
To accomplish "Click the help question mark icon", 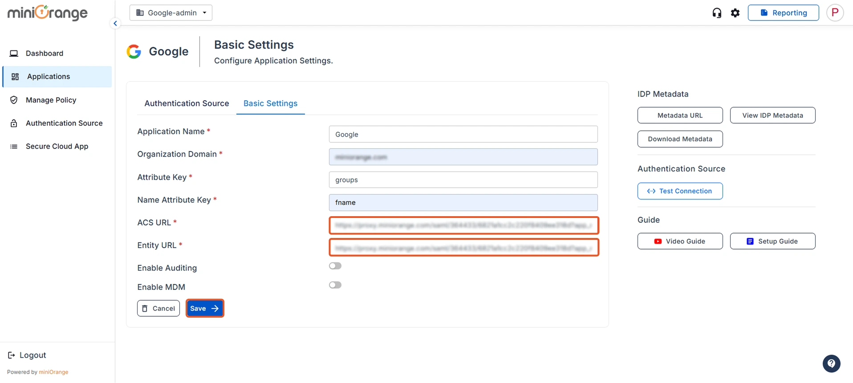I will pos(831,363).
